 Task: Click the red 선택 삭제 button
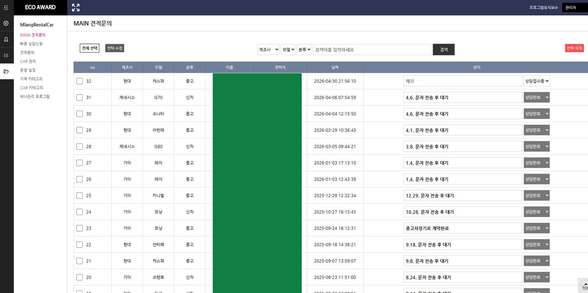point(574,48)
